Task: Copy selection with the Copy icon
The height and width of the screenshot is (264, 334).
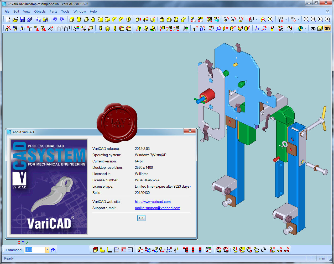Action: [38, 19]
